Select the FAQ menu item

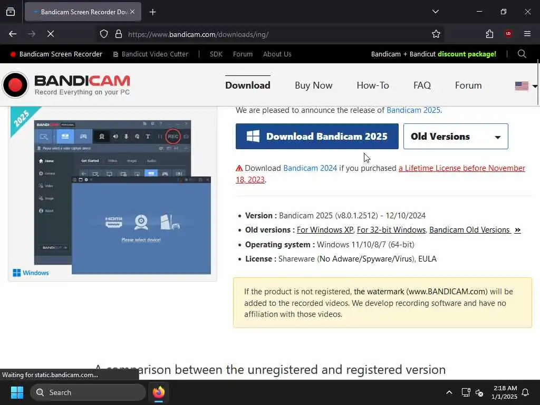point(422,85)
